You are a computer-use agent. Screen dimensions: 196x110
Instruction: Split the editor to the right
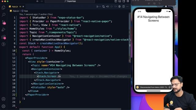pyautogui.click(x=123, y=6)
